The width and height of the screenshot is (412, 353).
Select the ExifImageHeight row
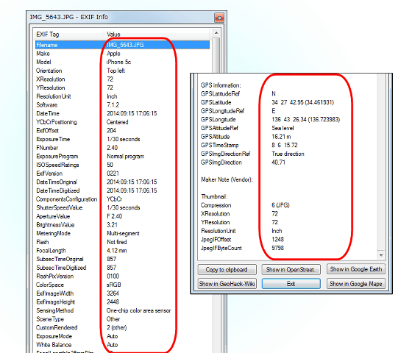(x=122, y=302)
